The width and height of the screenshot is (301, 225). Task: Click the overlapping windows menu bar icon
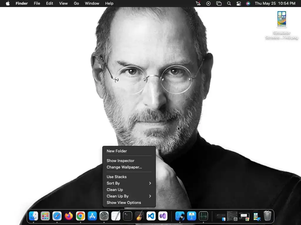click(219, 4)
